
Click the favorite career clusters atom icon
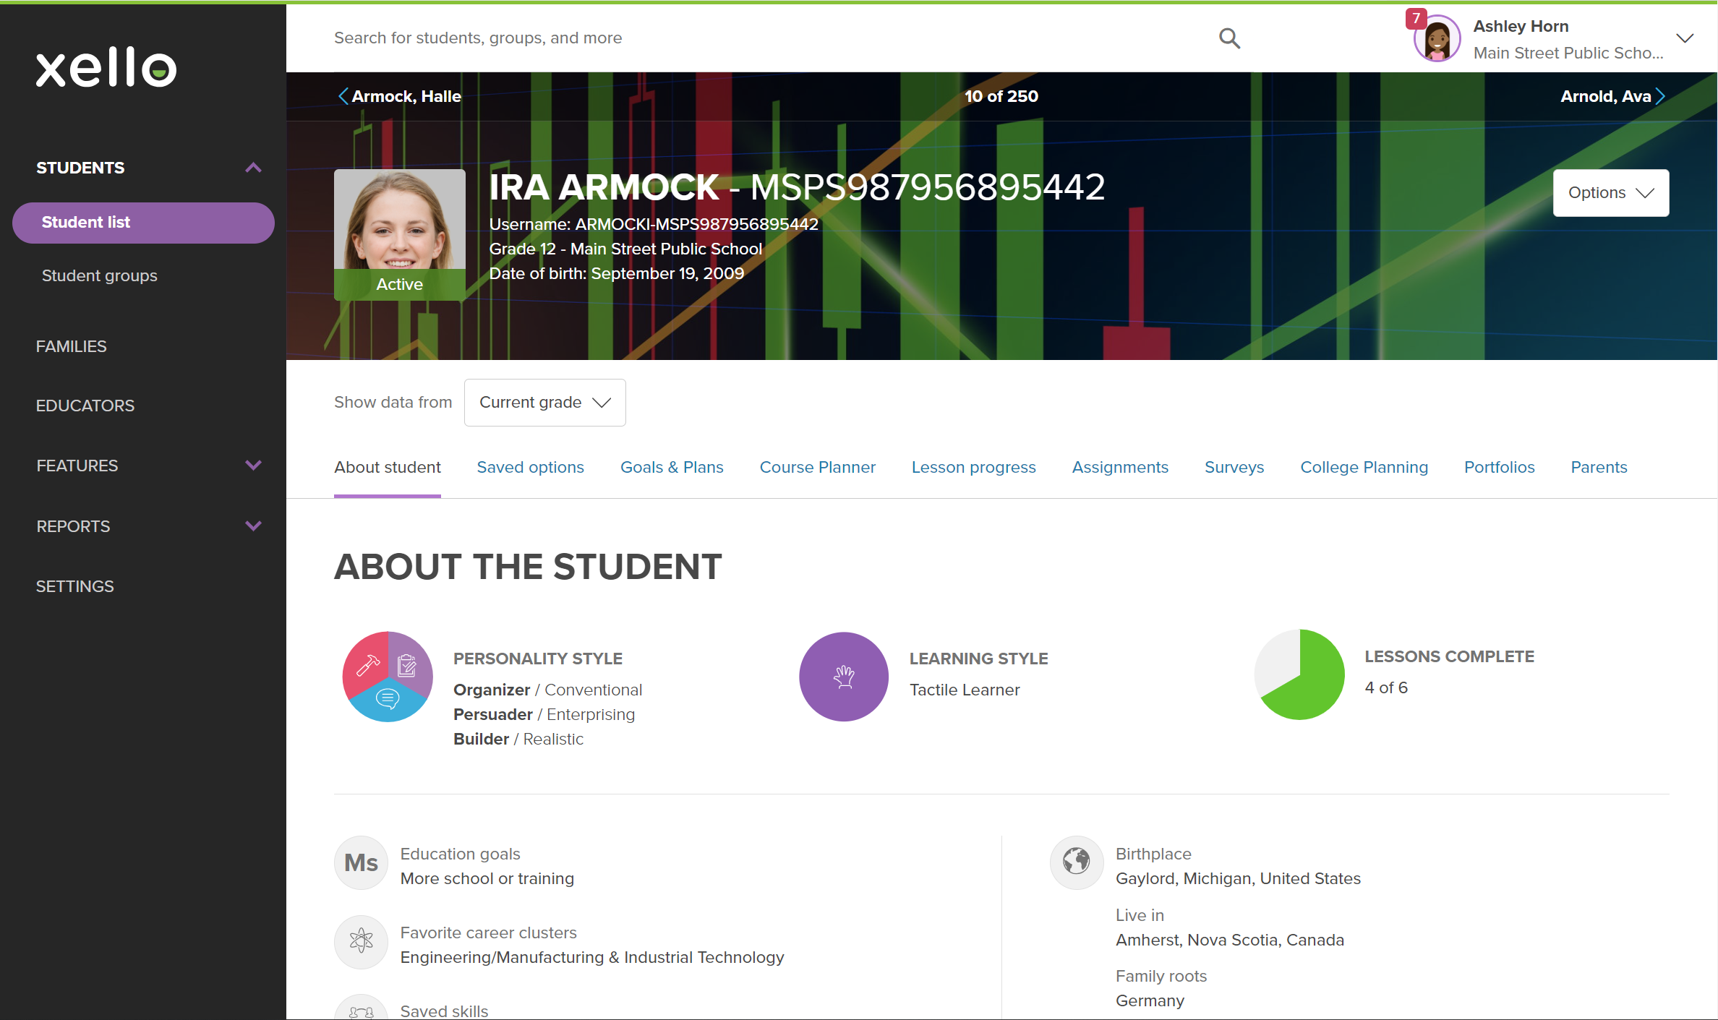tap(361, 941)
